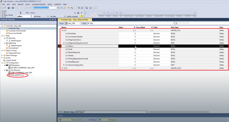Click the Undo arrow icon
Screen dimensions: 229x122
coord(27,8)
